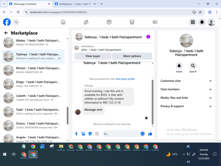Go to the Home feed icon

(63, 22)
